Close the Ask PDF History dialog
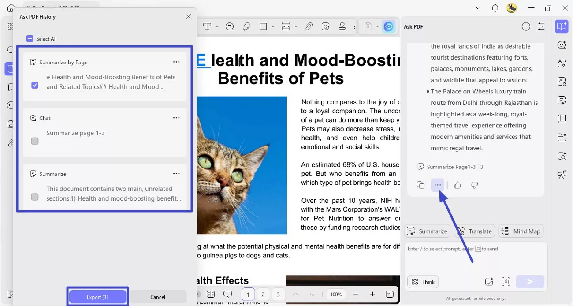573x306 pixels. tap(188, 16)
